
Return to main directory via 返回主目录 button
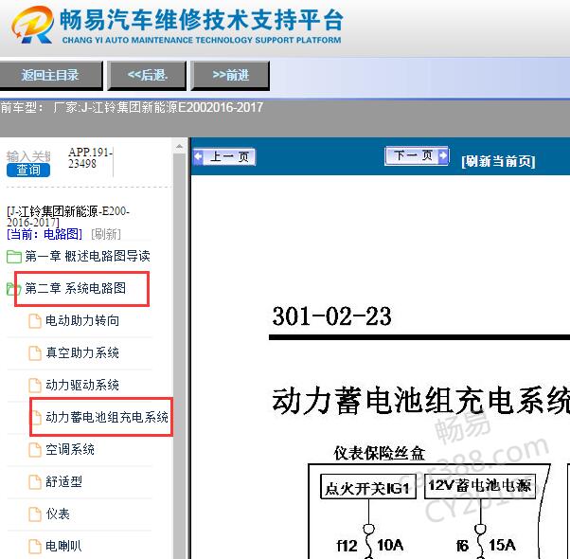pos(50,75)
